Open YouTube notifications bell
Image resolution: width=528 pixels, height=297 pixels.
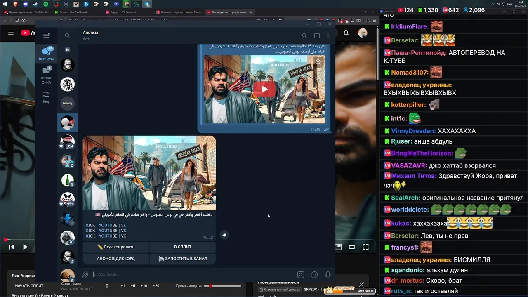(x=346, y=33)
